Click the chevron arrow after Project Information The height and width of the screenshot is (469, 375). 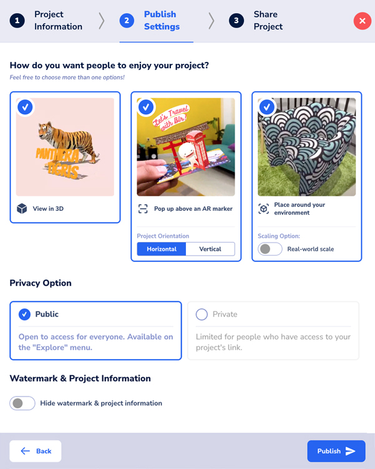102,21
